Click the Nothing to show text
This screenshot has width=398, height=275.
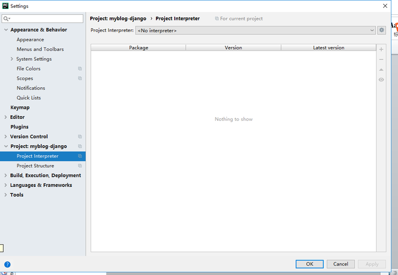point(233,119)
